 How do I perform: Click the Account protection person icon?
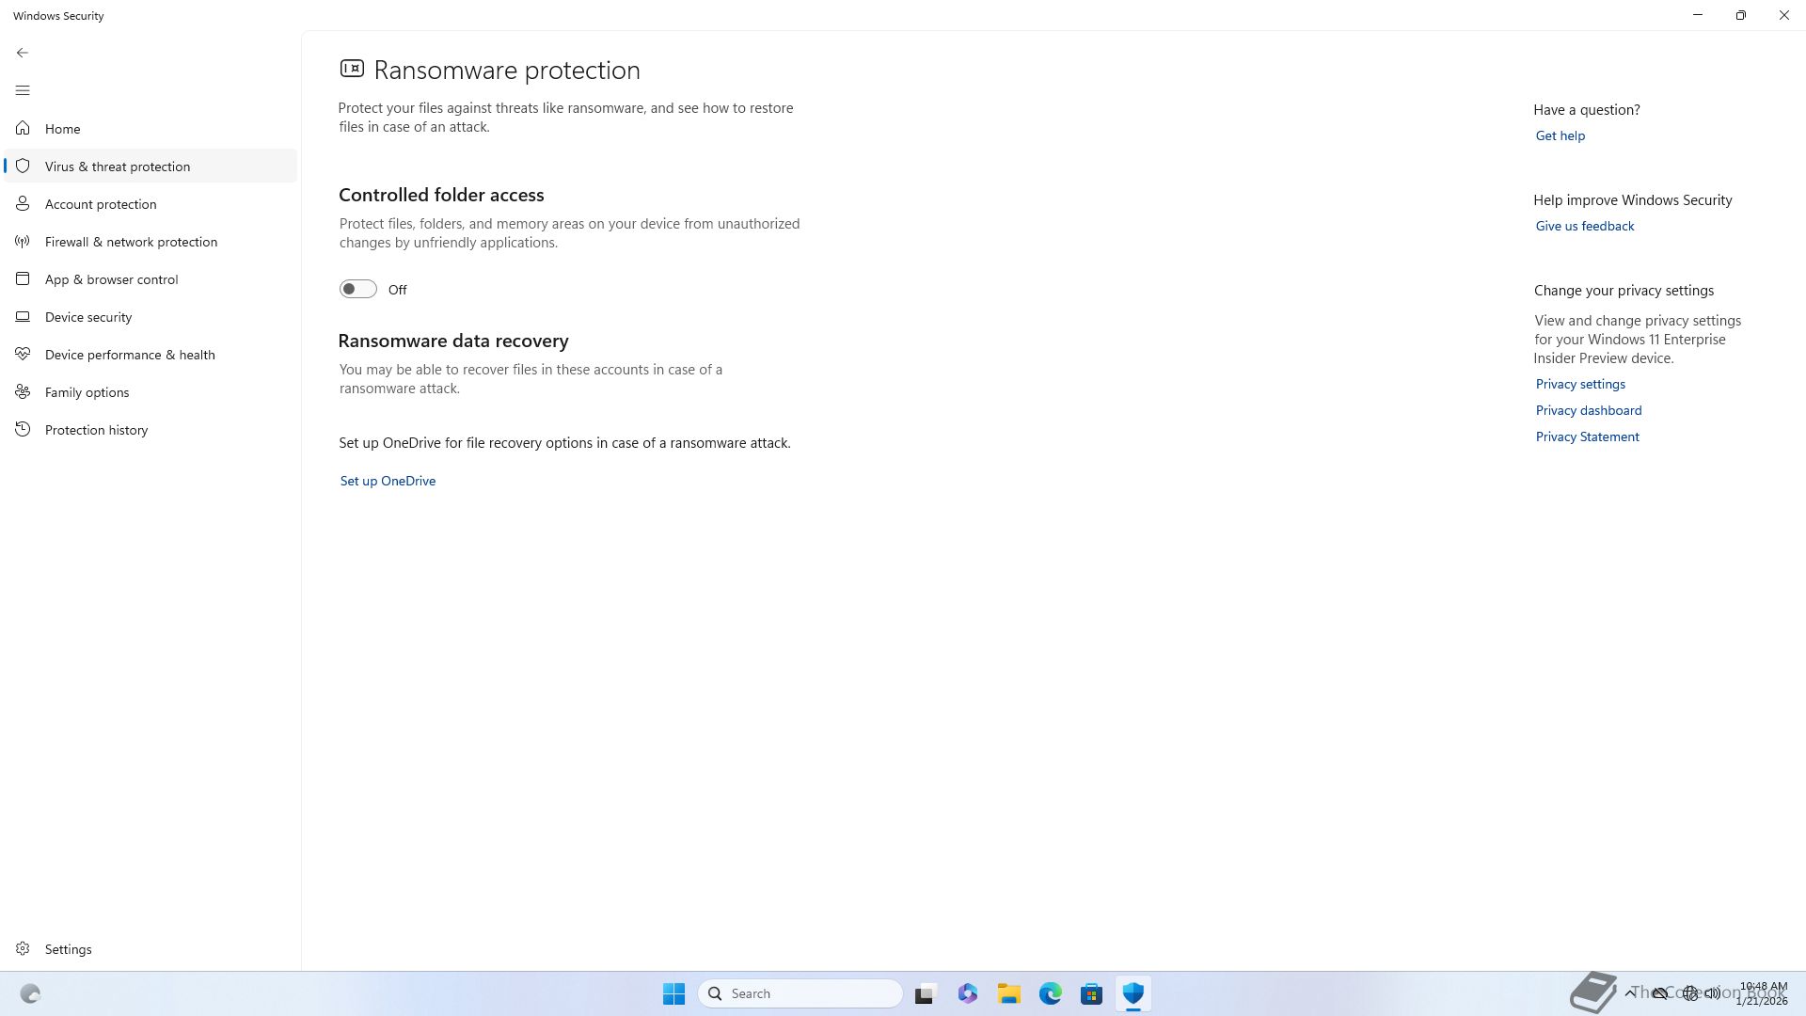click(x=23, y=203)
